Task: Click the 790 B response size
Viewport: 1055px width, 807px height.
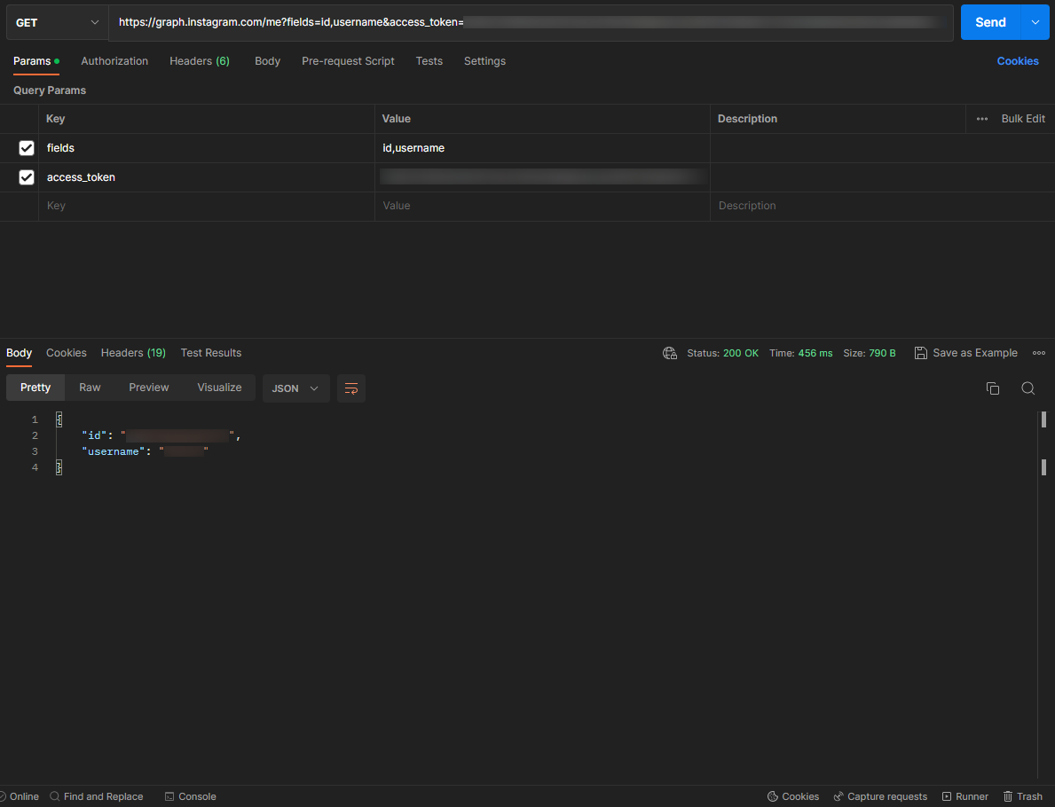Action: pyautogui.click(x=882, y=353)
